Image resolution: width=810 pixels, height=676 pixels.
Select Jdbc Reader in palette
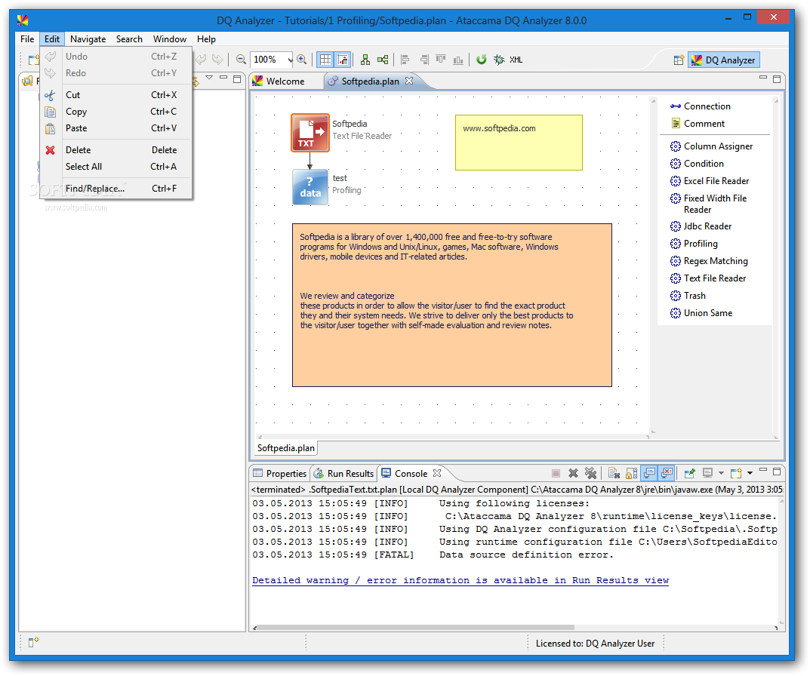tap(701, 226)
